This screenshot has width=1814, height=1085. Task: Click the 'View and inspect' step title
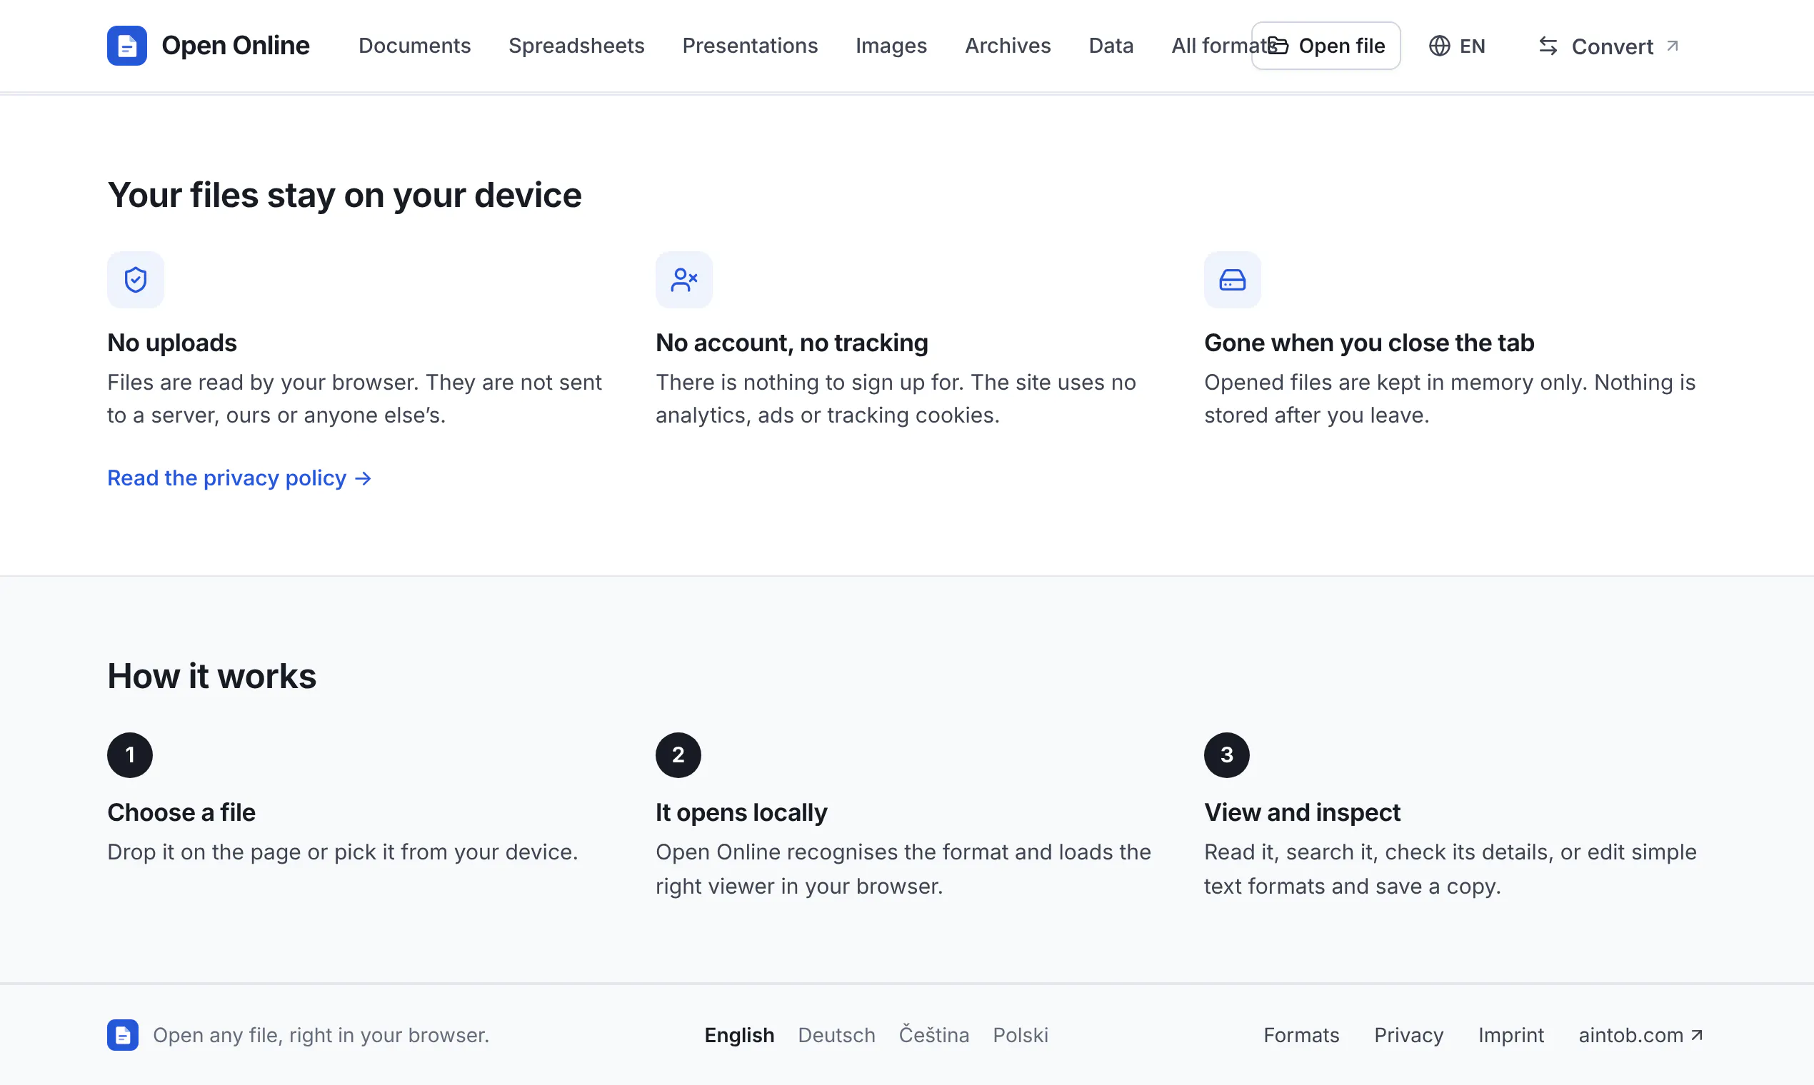tap(1302, 812)
